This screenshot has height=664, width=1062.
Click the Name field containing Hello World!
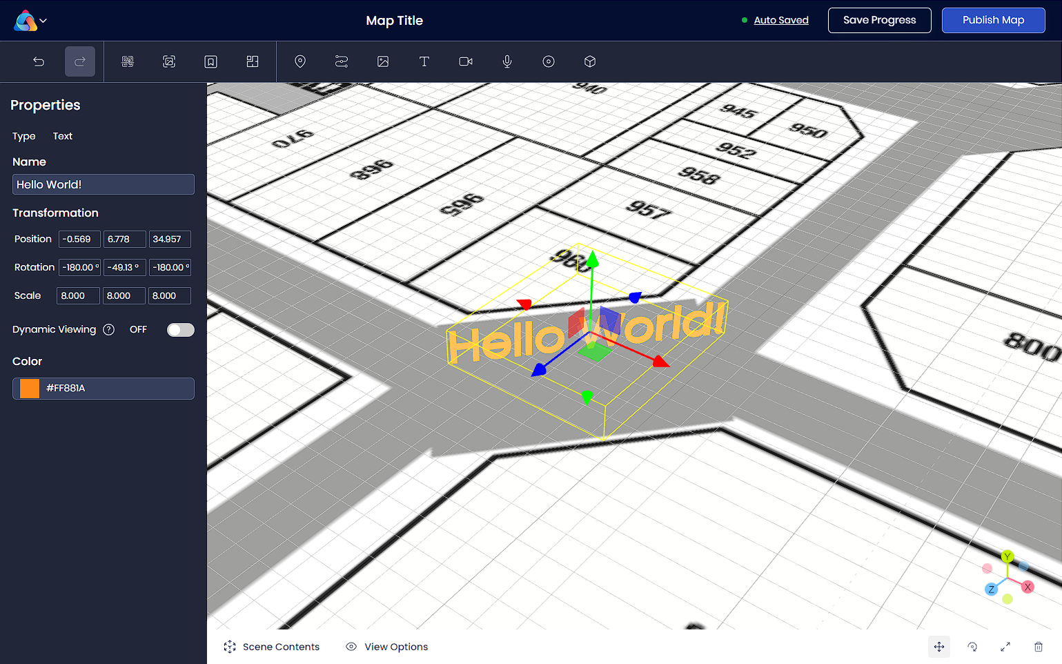point(104,184)
